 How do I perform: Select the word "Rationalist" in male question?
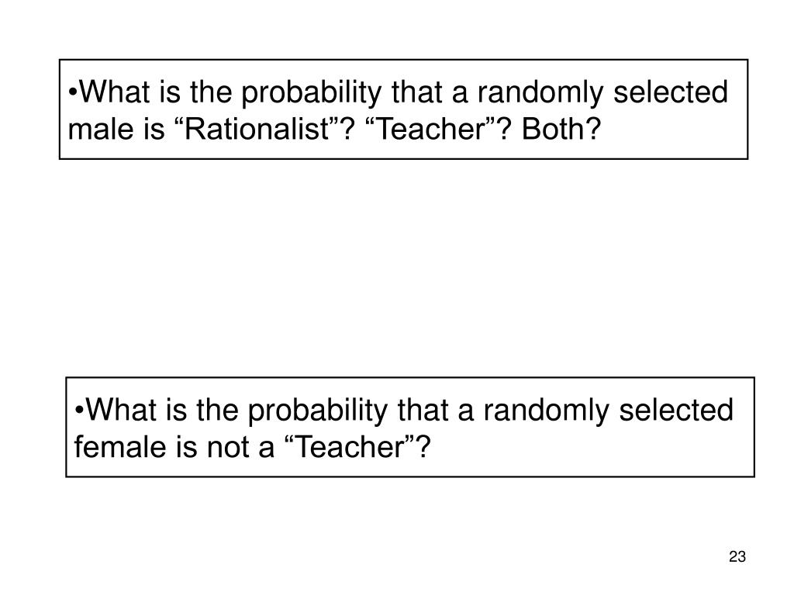coord(257,129)
